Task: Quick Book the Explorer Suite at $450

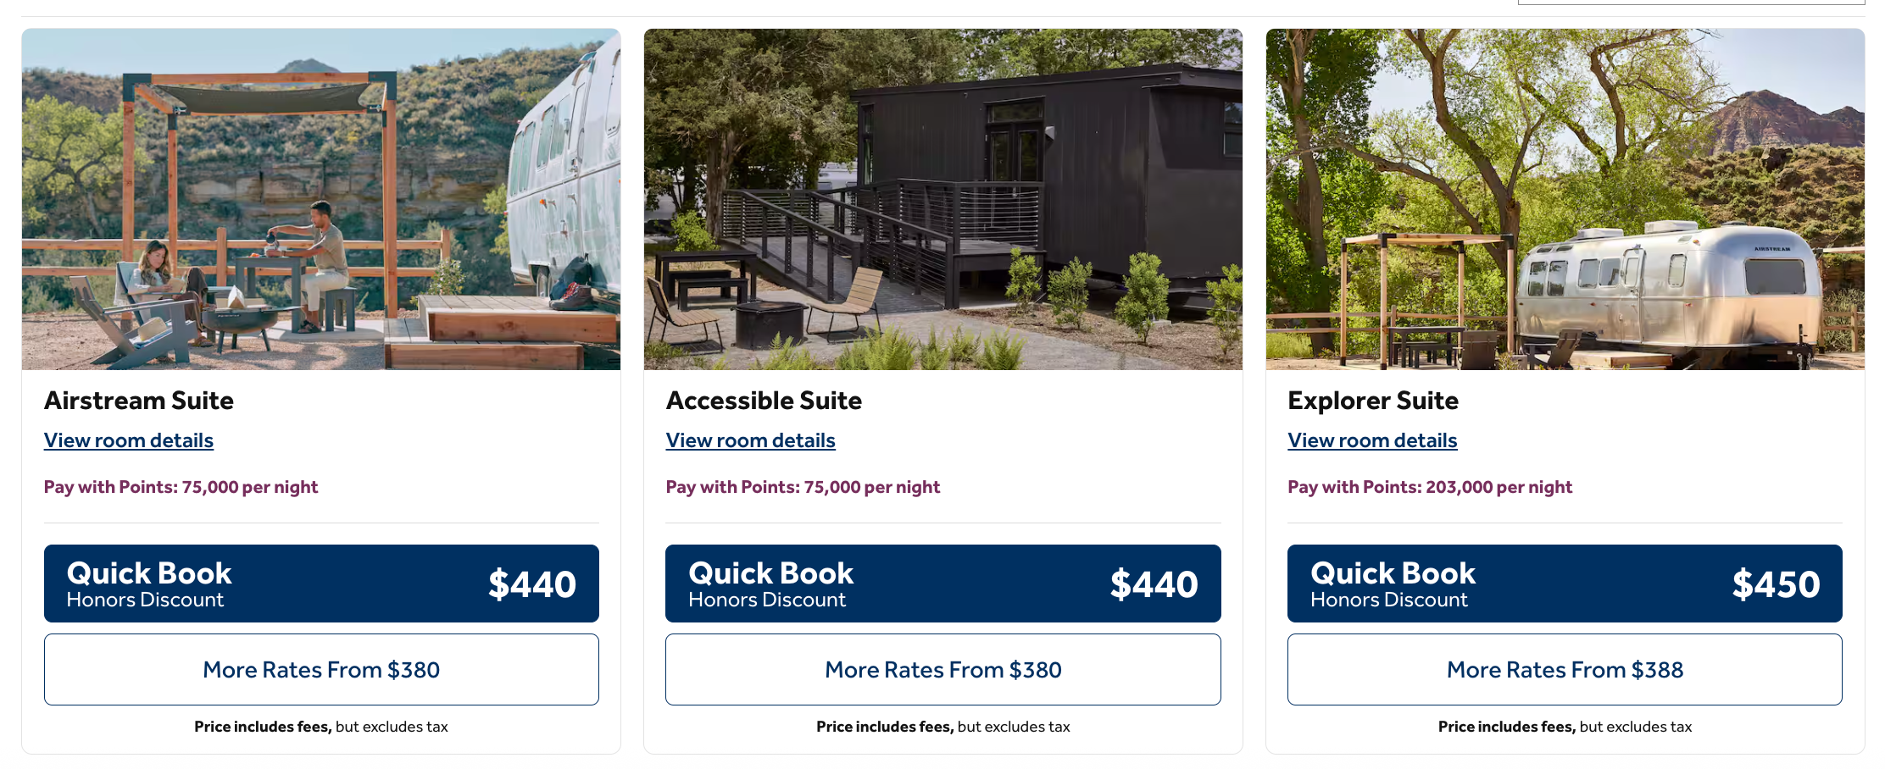Action: [x=1565, y=584]
